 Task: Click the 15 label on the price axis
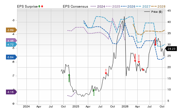click(x=169, y=79)
